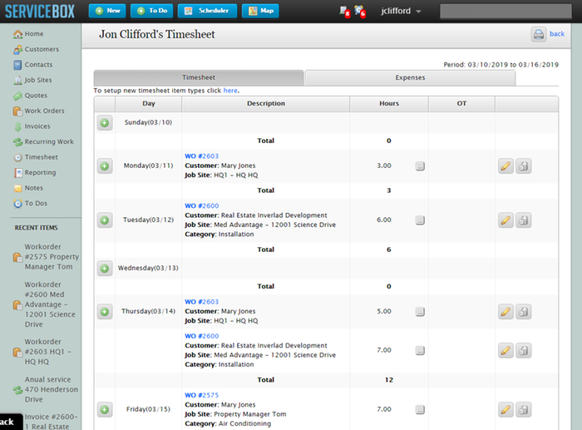Switch to the Timesheet tab
This screenshot has width=582, height=430.
tap(199, 77)
